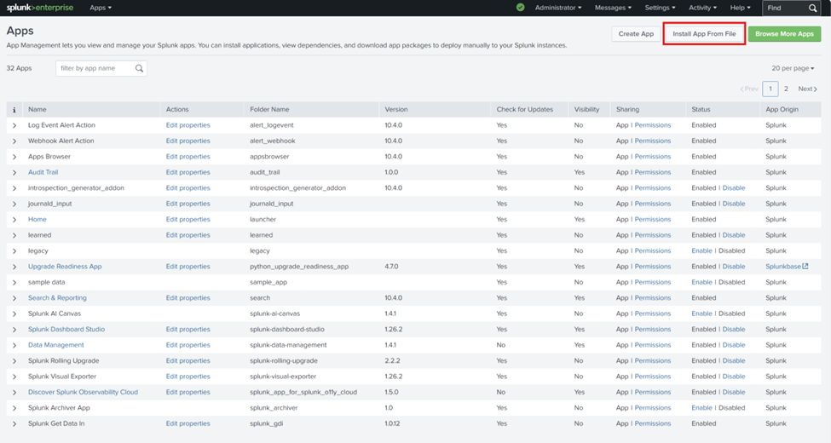Viewport: 831px width, 443px height.
Task: Open the 20 per page dropdown
Action: click(x=793, y=68)
